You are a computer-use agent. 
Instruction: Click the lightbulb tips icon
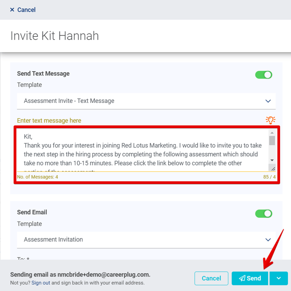[x=271, y=120]
